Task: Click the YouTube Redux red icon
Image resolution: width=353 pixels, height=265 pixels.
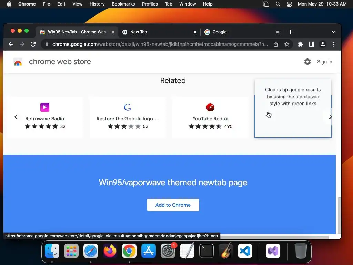Action: click(x=210, y=107)
